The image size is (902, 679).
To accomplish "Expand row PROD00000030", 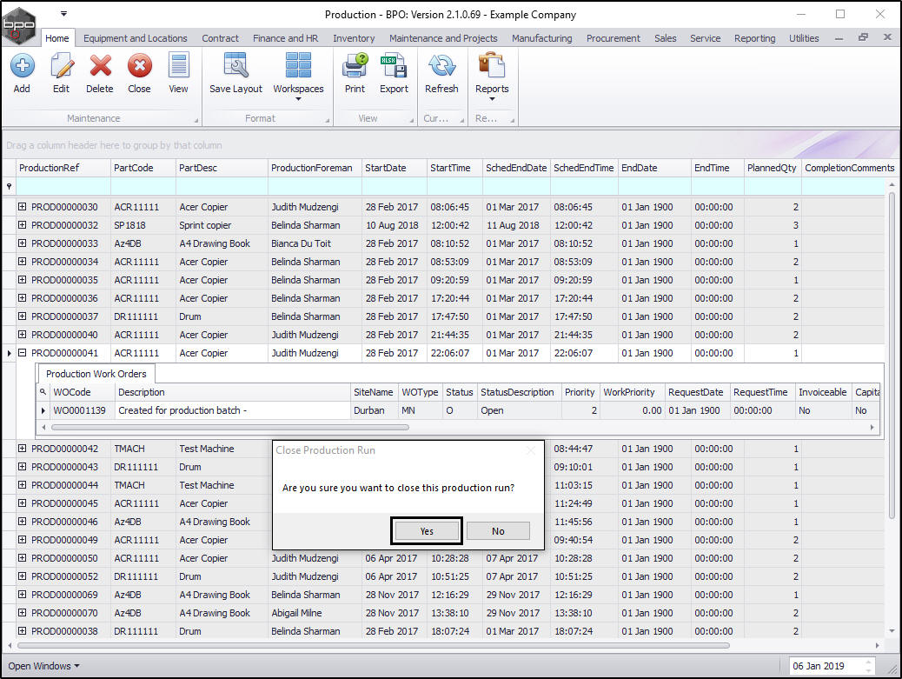I will (x=23, y=207).
